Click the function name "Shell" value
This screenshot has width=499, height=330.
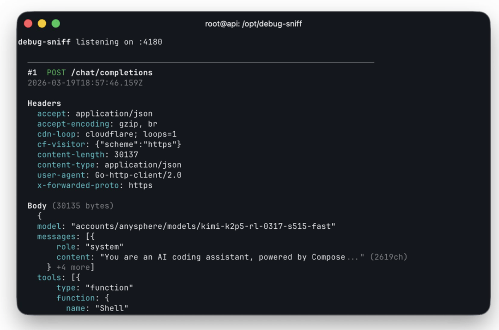tap(112, 308)
